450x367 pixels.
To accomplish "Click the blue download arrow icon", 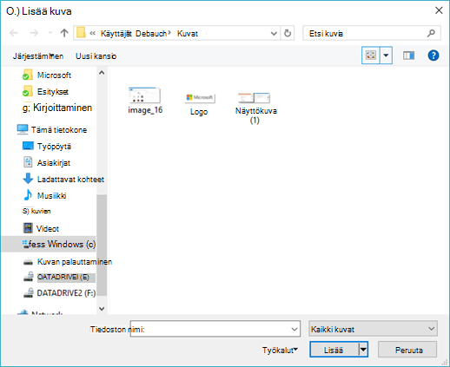I will (28, 179).
